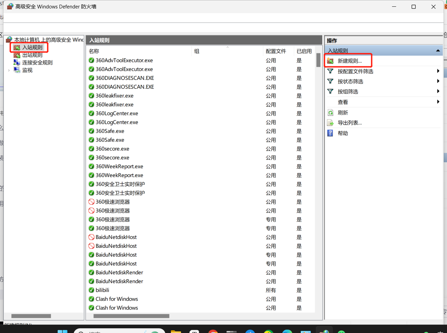The width and height of the screenshot is (447, 333).
Task: Expand the 监视 tree node chevron
Action: tap(9, 70)
